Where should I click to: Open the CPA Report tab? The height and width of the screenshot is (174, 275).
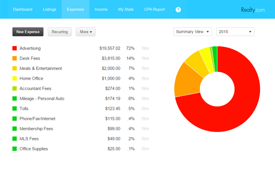click(x=155, y=9)
